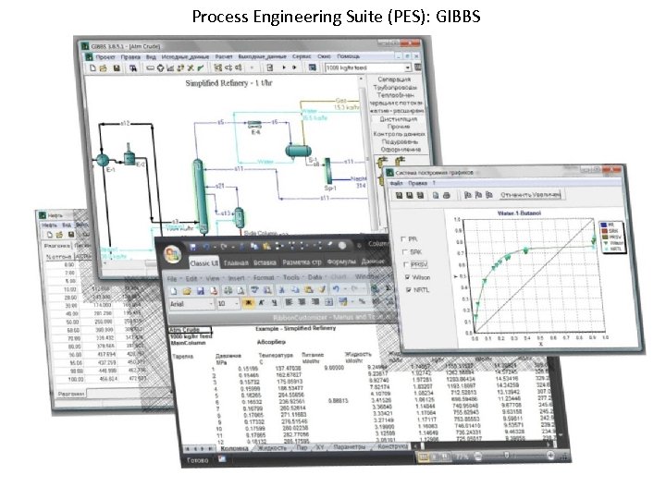Select Контроль данных category in GIBBS palette
Viewport: 666px width, 499px height.
pos(399,134)
